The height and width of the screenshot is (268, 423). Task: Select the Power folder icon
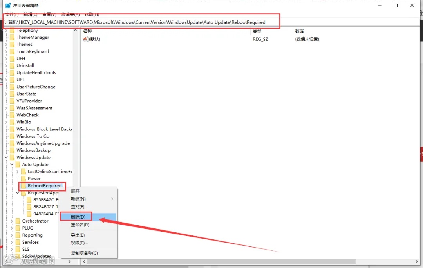[23, 178]
